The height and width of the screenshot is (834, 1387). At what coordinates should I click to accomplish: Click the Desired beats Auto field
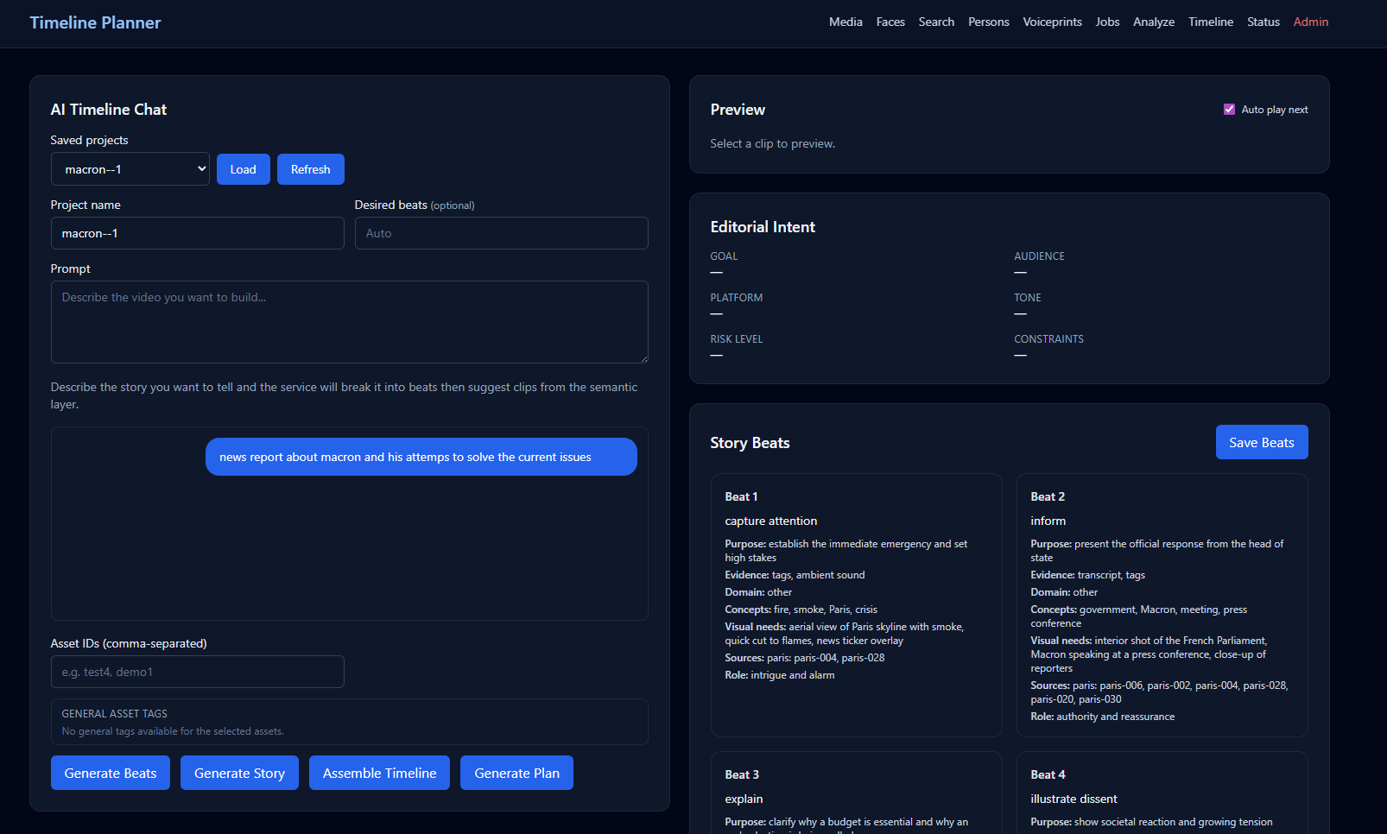pyautogui.click(x=502, y=233)
